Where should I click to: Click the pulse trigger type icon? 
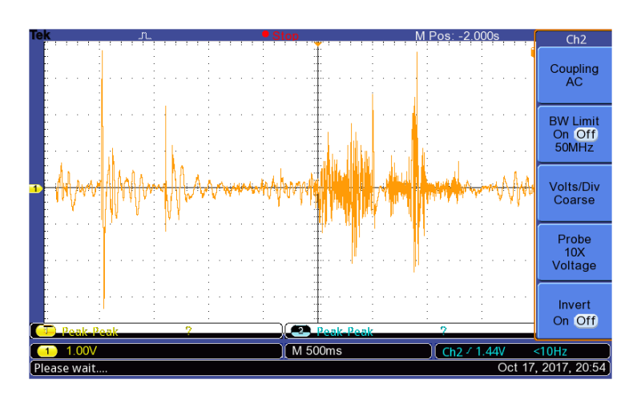click(144, 36)
